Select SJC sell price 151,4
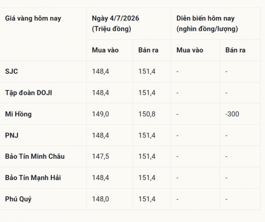The height and width of the screenshot is (222, 265). click(147, 71)
